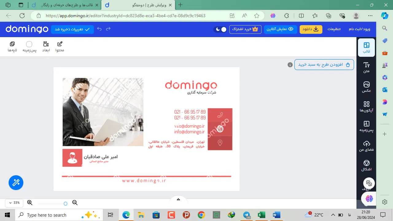This screenshot has width=393, height=221.
Task: Open Excel from taskbar
Action: point(261,215)
